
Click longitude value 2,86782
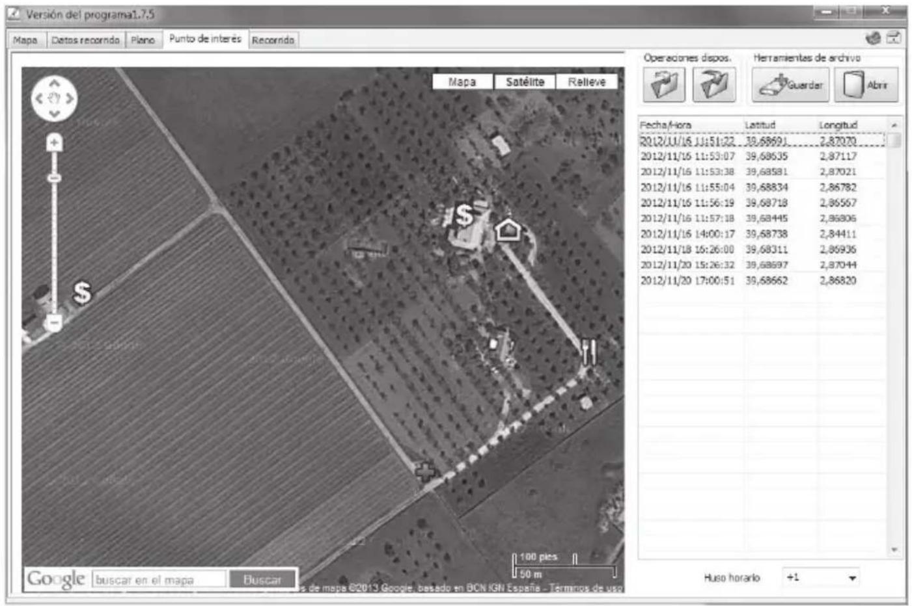(x=838, y=187)
